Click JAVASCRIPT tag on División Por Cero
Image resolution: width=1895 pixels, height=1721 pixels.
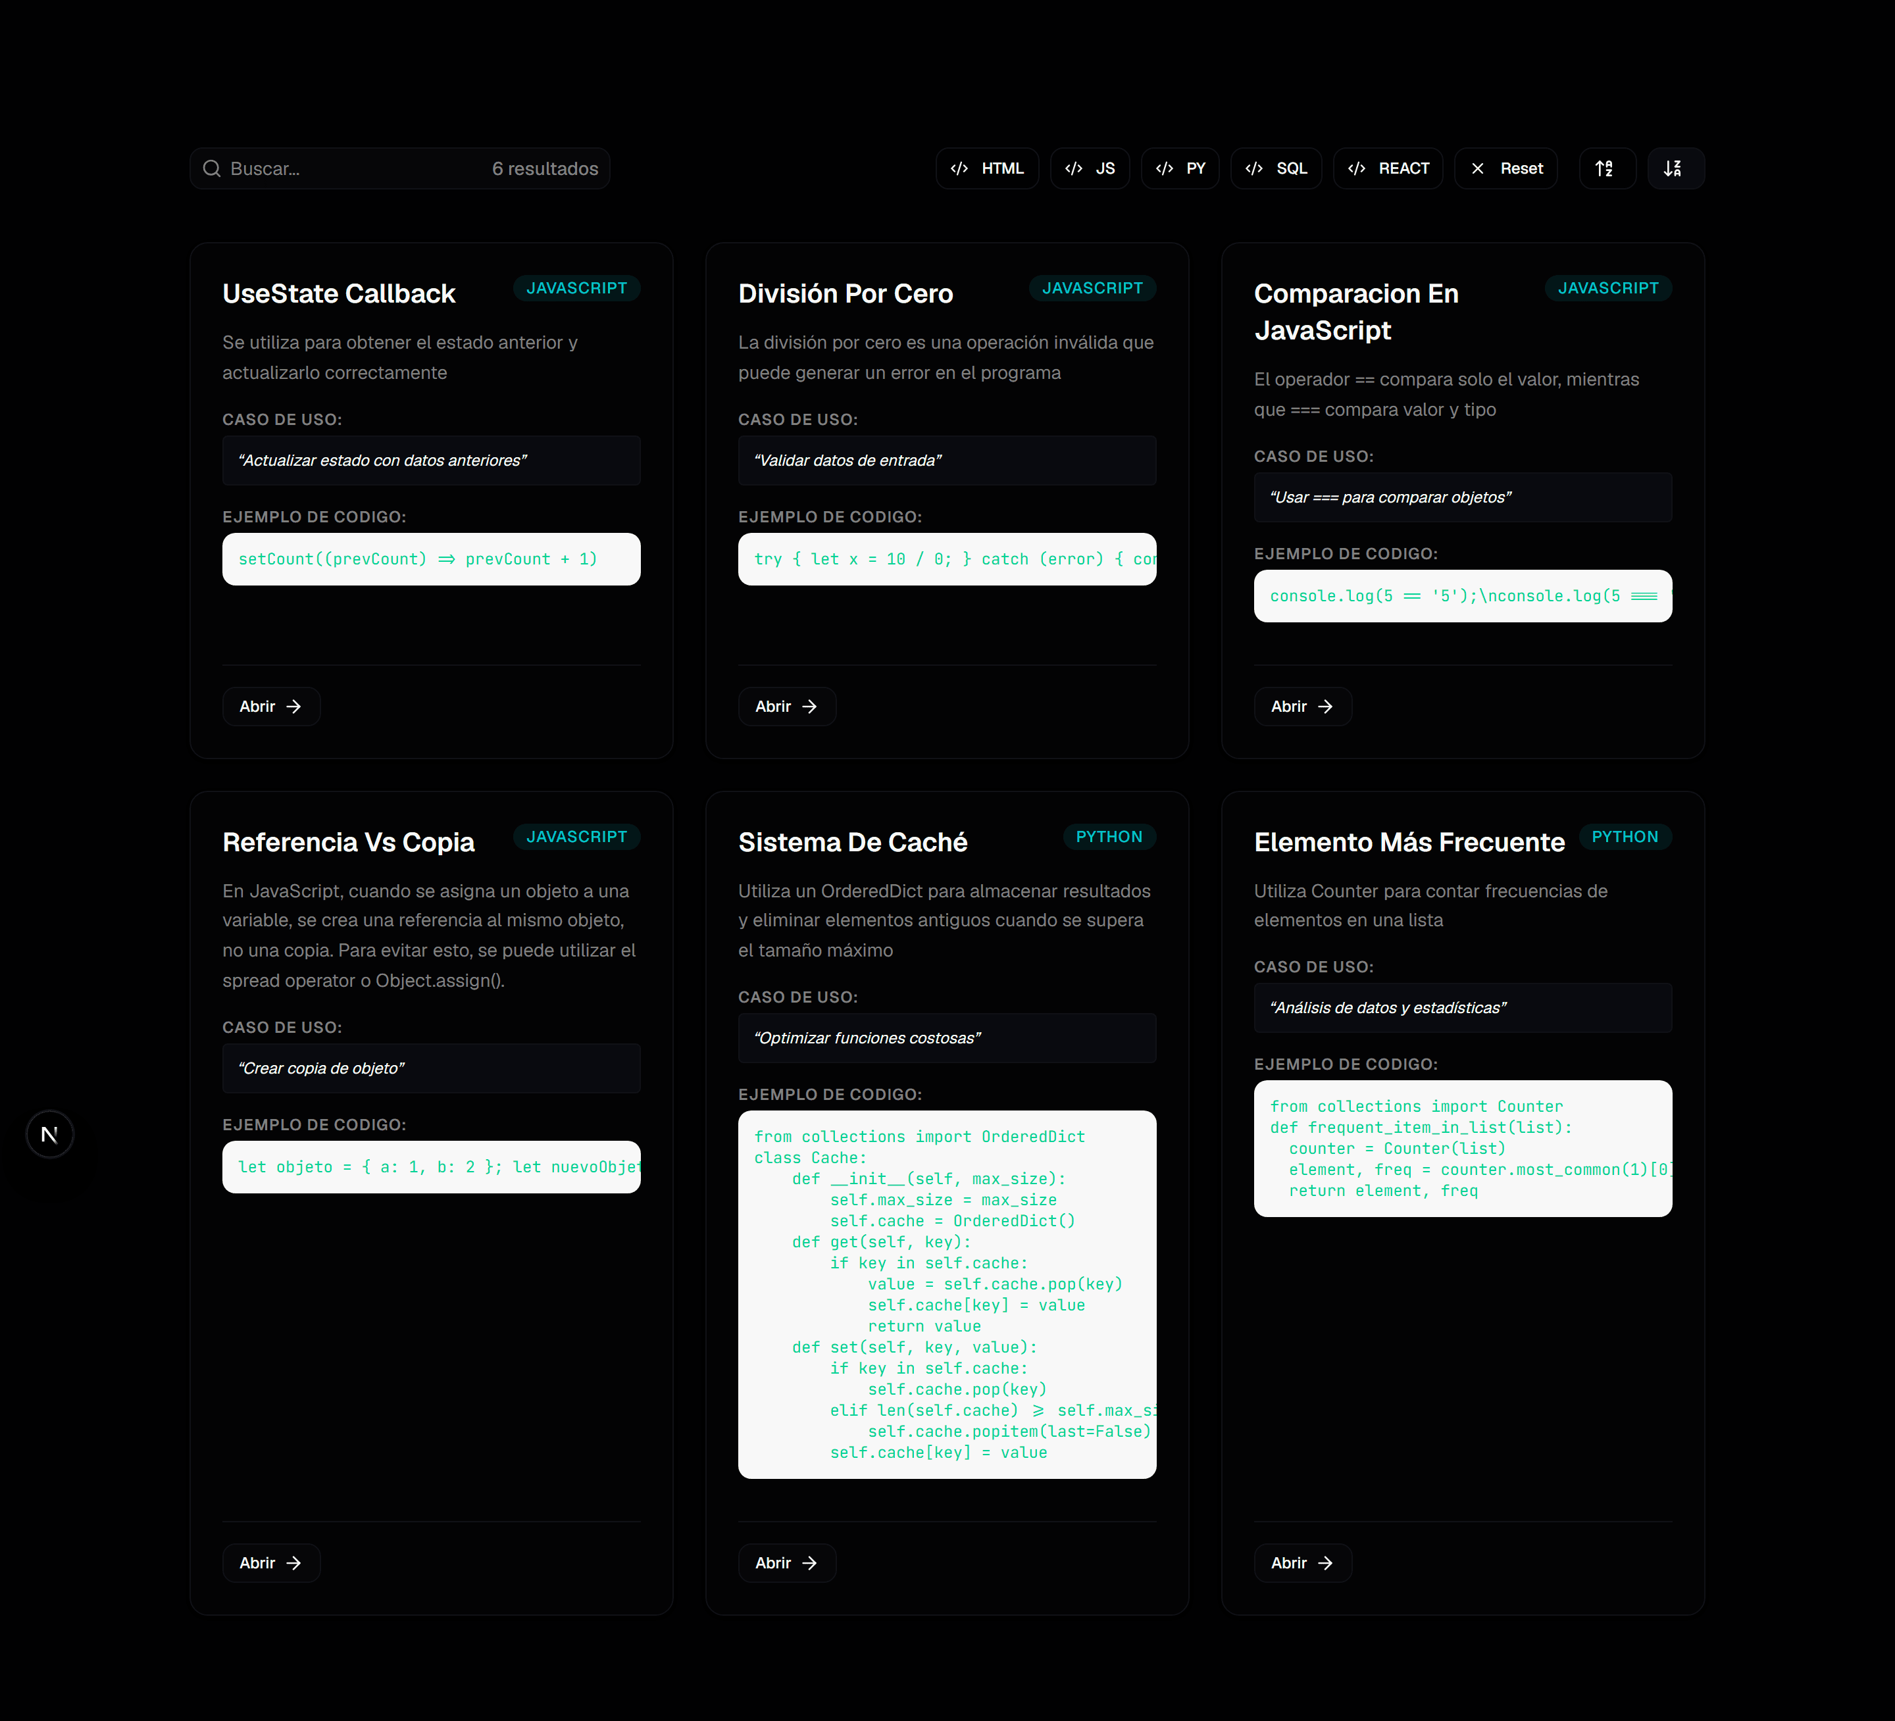pos(1092,289)
